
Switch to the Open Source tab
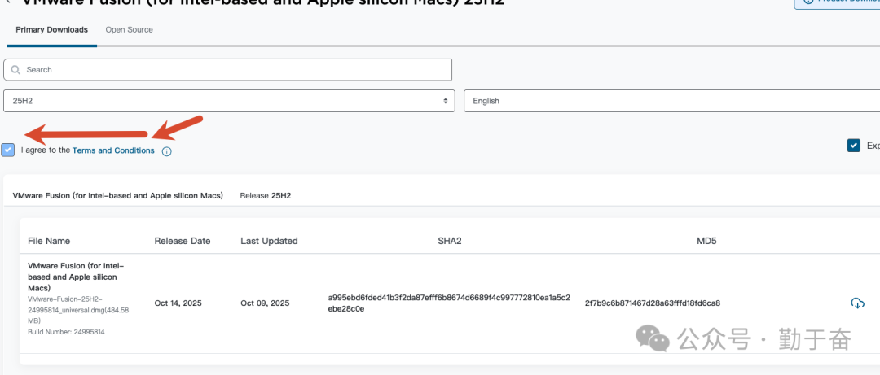coord(129,30)
